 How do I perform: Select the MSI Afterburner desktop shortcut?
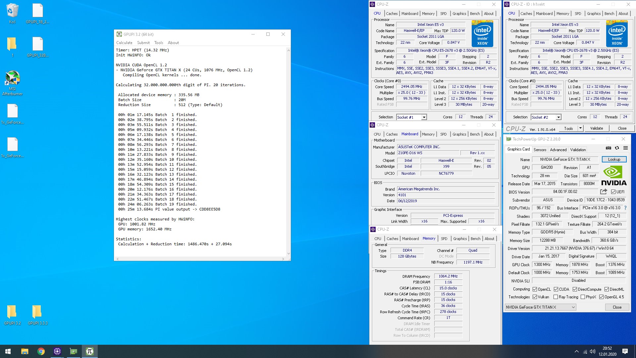coord(12,83)
